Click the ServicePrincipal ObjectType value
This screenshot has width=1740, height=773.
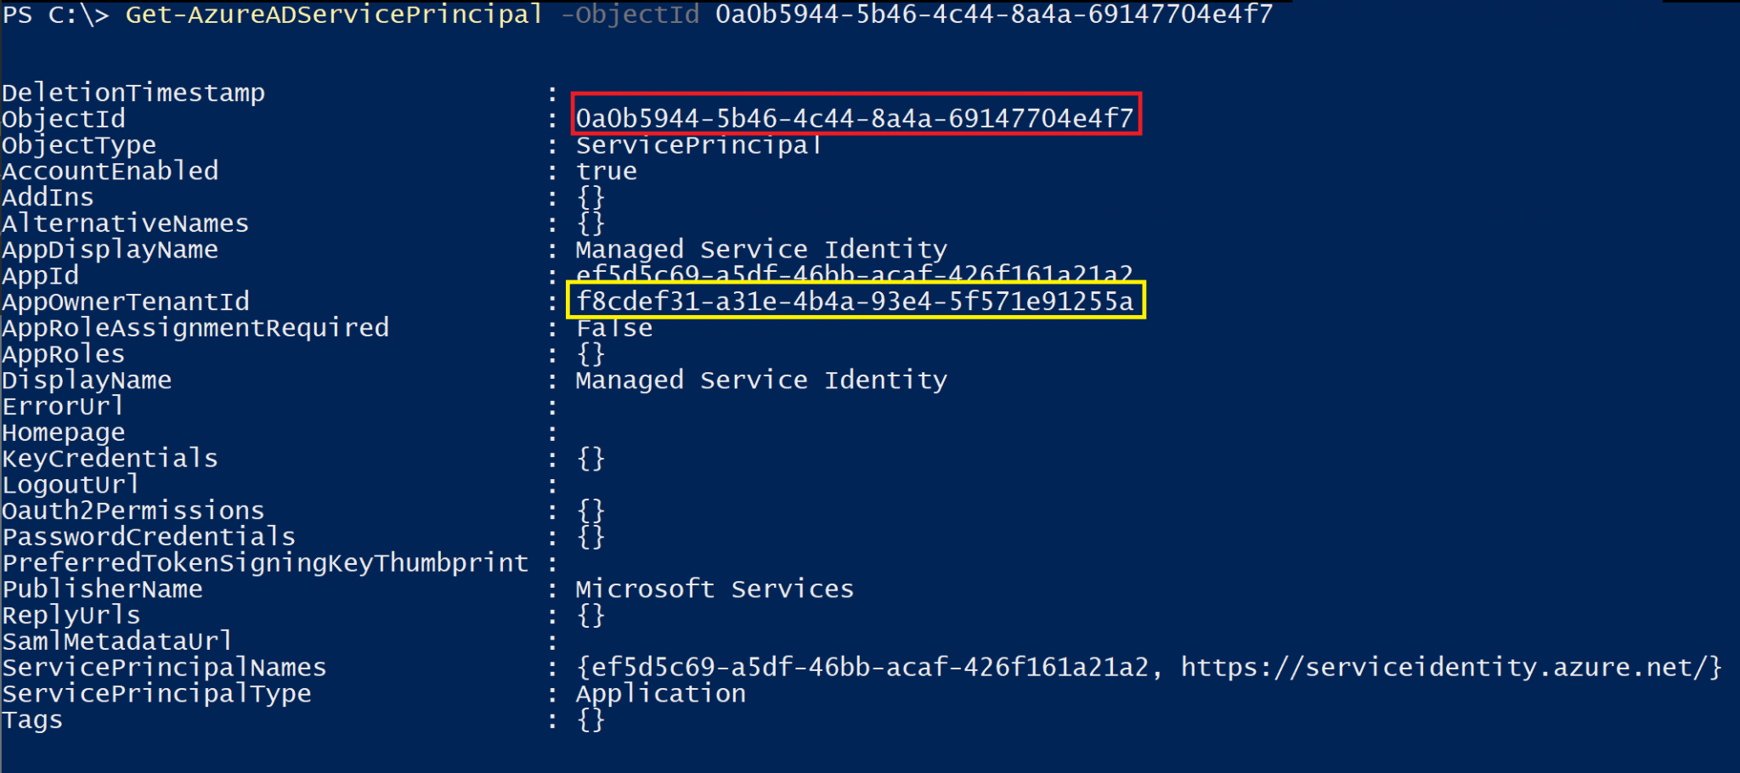698,145
